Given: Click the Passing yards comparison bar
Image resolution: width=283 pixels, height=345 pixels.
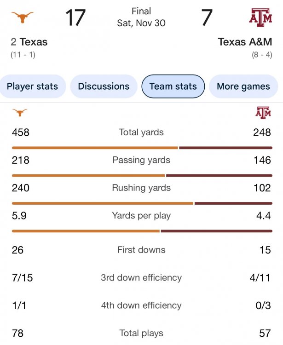Looking at the screenshot, I should coord(142,175).
